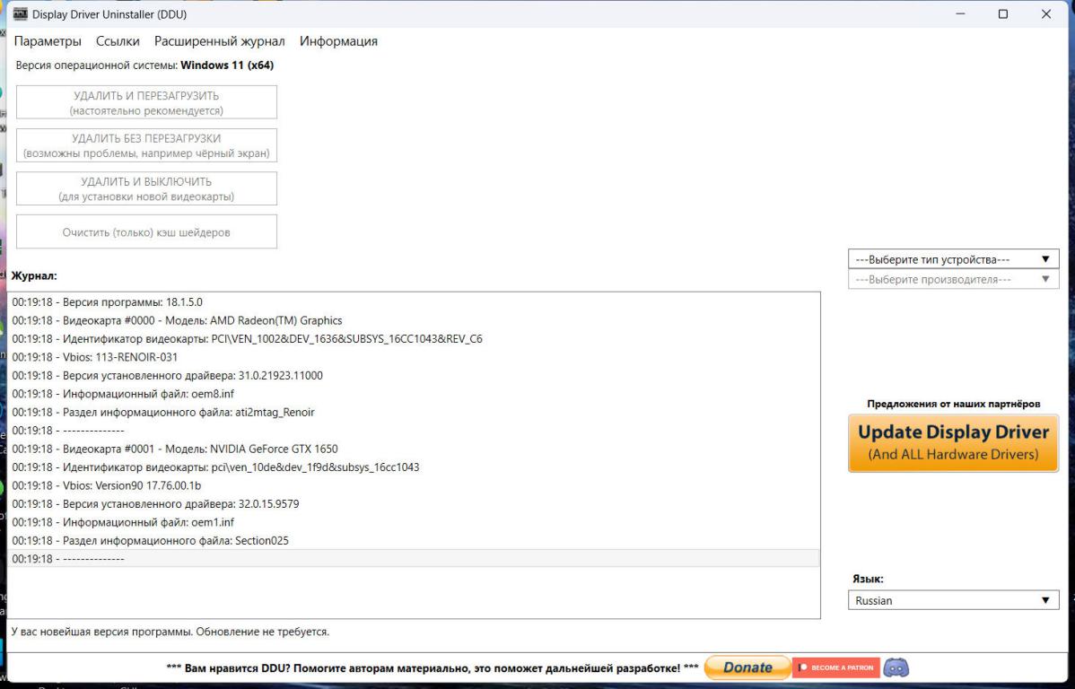This screenshot has height=689, width=1075.
Task: Expand the Выберите производителя dropdown
Action: click(x=953, y=279)
